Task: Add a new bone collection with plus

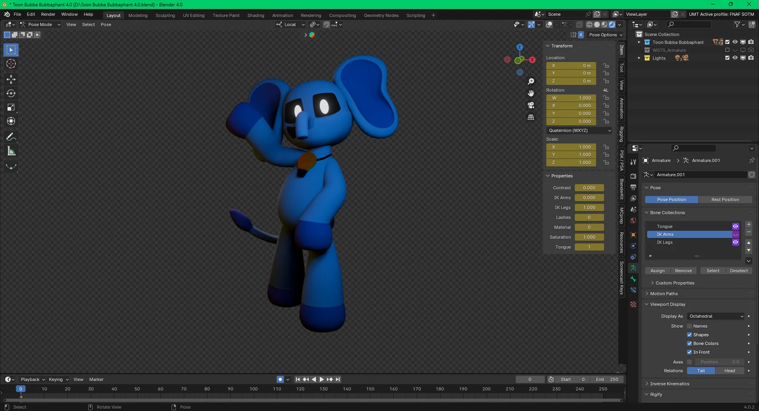Action: pyautogui.click(x=749, y=224)
